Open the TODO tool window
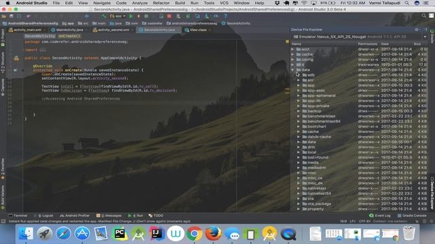This screenshot has width=435, height=244. click(156, 216)
